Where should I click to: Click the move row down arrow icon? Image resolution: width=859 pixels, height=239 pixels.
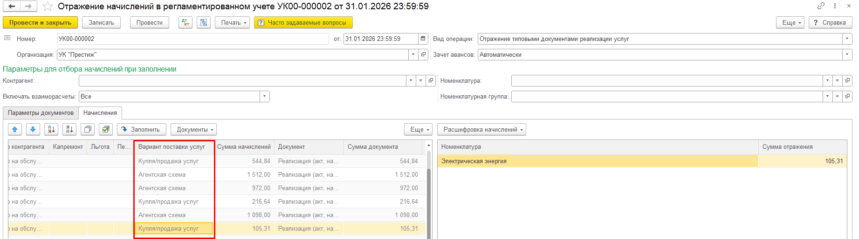[x=33, y=129]
